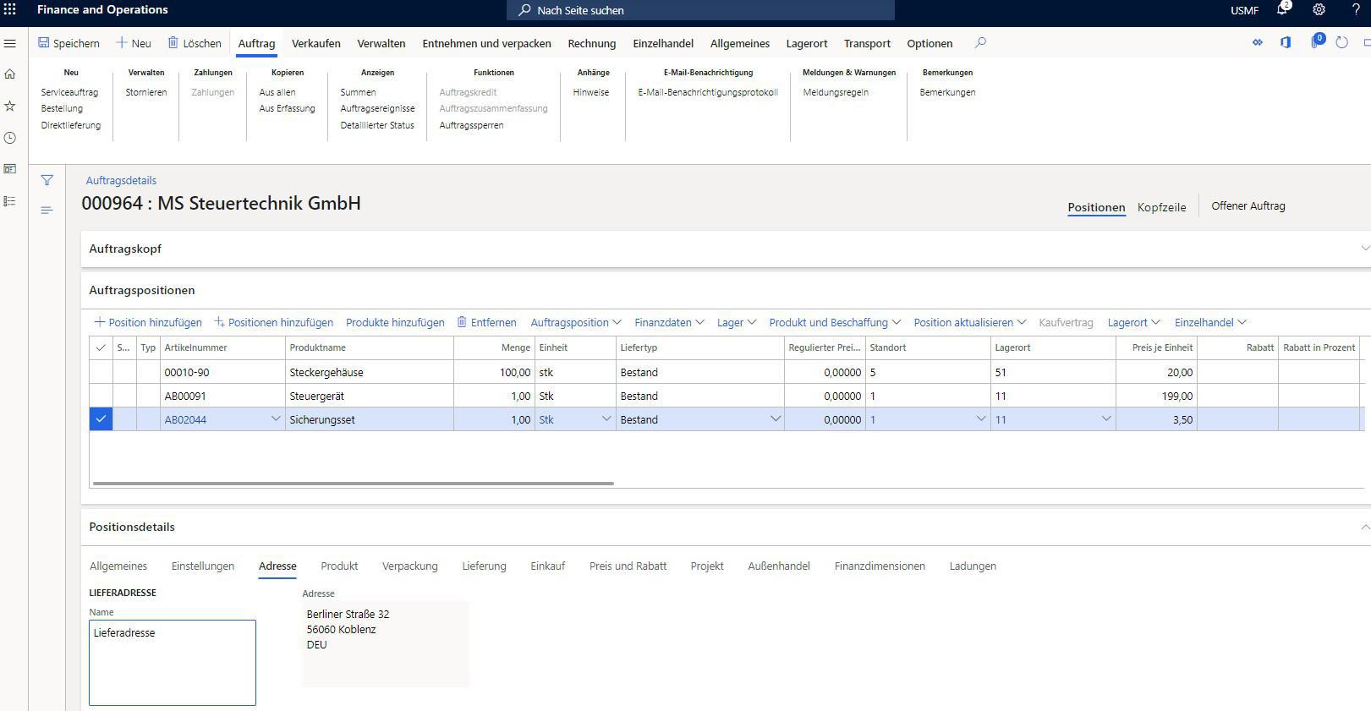Switch to the Verwalten ribbon tab
Image resolution: width=1371 pixels, height=711 pixels.
[381, 43]
